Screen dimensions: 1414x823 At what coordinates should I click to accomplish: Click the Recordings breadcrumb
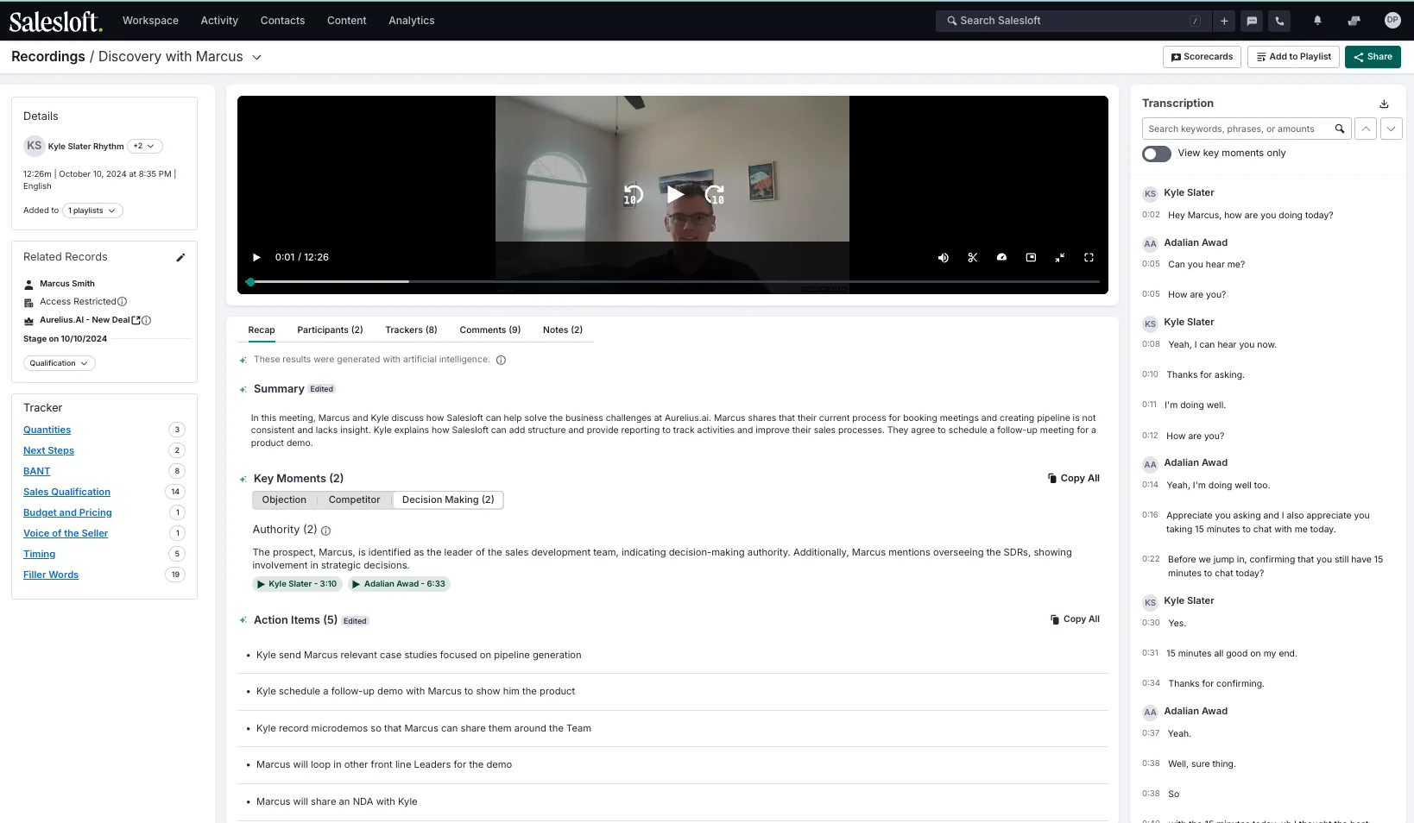point(48,56)
